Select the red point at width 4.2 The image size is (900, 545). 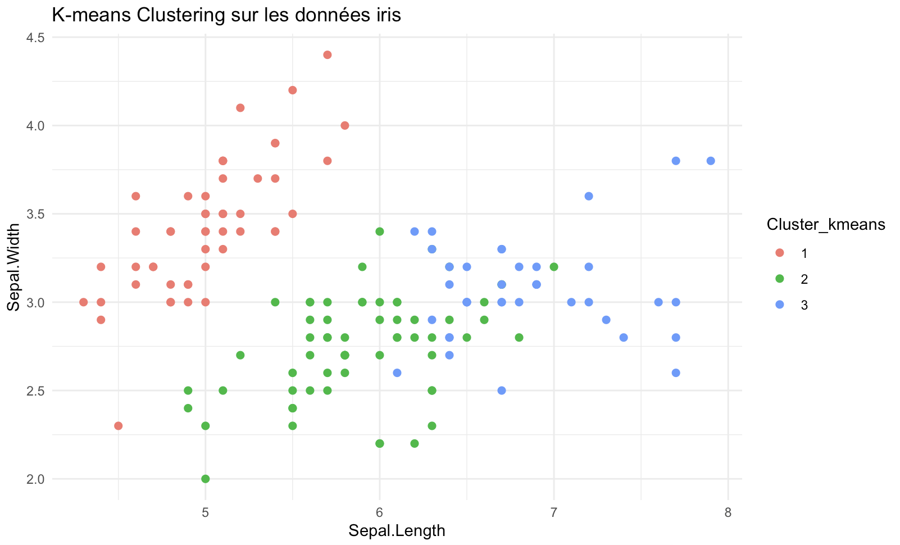pos(292,90)
